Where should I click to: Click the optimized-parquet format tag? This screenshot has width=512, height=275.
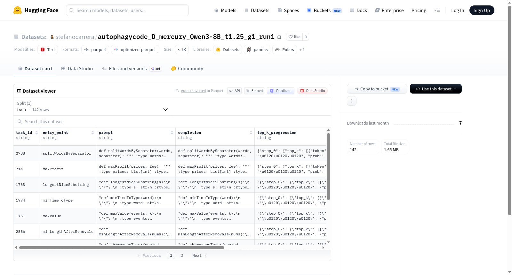(135, 50)
